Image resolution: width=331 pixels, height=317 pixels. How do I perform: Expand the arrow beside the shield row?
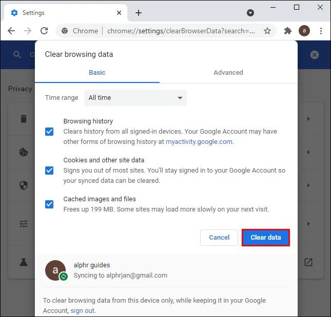(308, 185)
